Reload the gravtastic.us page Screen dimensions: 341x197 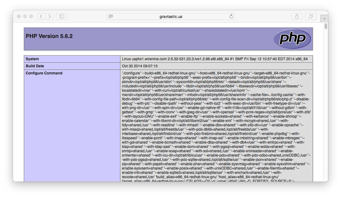pyautogui.click(x=231, y=16)
